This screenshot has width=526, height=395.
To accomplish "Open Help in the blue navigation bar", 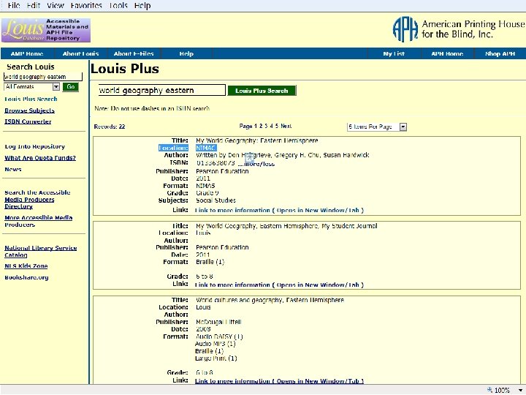I will (x=186, y=53).
